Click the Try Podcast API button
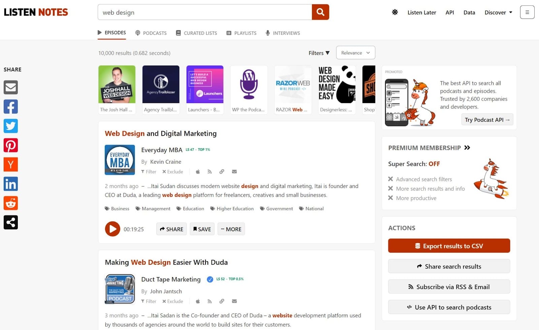539x330 pixels. point(487,120)
